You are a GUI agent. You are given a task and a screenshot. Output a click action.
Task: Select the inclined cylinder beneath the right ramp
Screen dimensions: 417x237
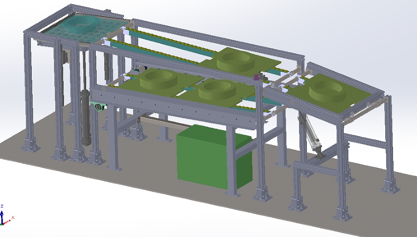311,135
